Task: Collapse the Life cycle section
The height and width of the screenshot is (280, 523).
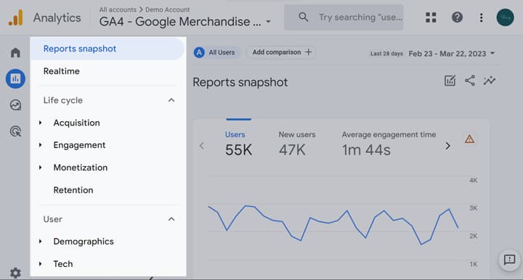Action: point(171,100)
